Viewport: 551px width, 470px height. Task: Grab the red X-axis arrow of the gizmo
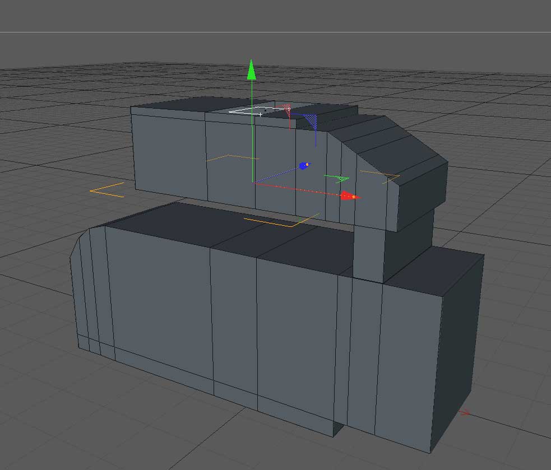[350, 196]
